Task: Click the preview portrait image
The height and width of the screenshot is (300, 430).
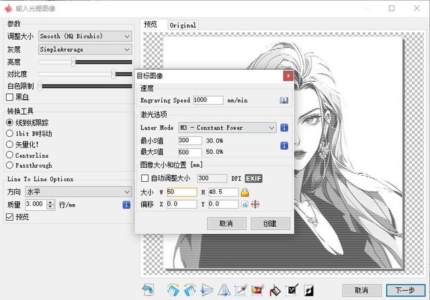Action: coord(283,152)
